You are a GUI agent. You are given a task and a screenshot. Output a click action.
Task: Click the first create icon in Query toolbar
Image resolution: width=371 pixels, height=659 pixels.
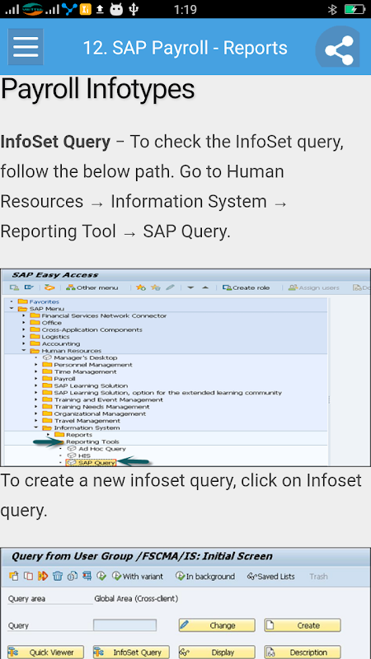[14, 576]
